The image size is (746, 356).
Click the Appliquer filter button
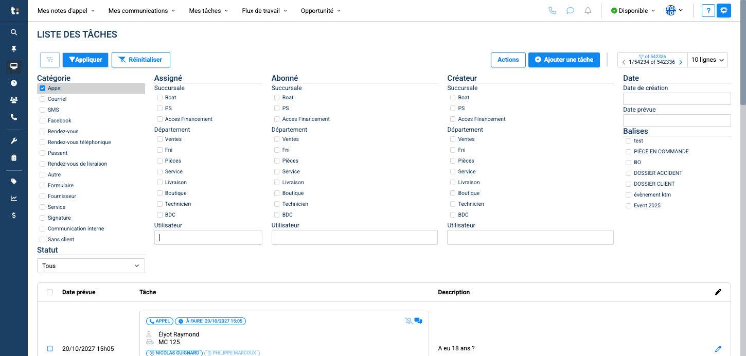click(85, 60)
